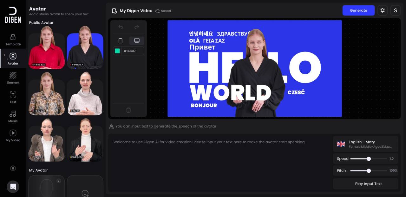This screenshot has height=197, width=406.
Task: Open the Element panel
Action: coord(13,77)
